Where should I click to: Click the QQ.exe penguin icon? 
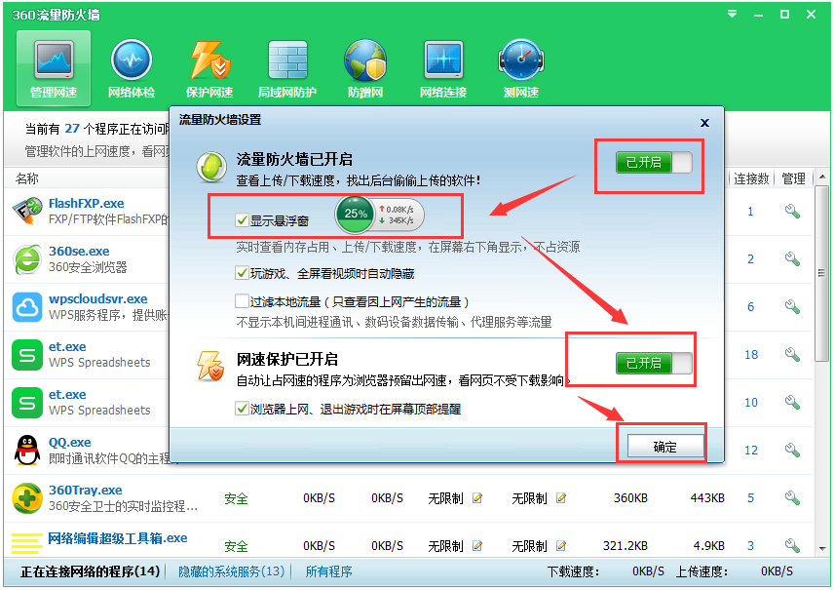coord(26,450)
